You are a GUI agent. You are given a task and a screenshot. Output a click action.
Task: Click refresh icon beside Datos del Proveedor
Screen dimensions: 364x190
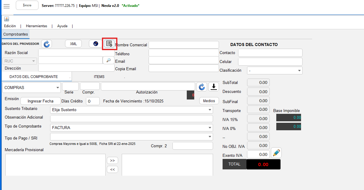47,44
